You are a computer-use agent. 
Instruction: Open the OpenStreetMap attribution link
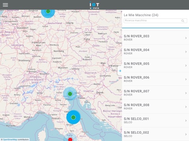coord(10,139)
